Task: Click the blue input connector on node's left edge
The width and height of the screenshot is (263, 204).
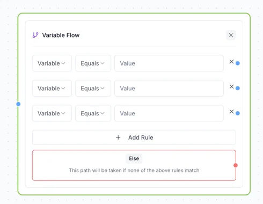Action: [18, 104]
